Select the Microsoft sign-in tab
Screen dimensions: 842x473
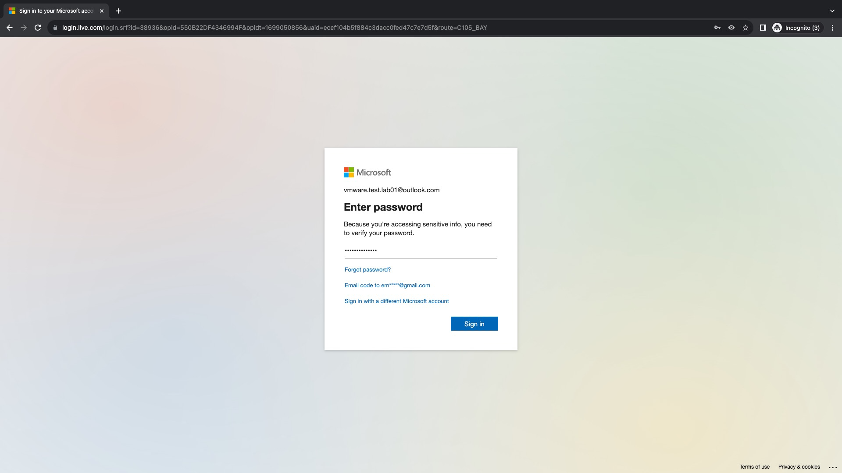[x=53, y=11]
